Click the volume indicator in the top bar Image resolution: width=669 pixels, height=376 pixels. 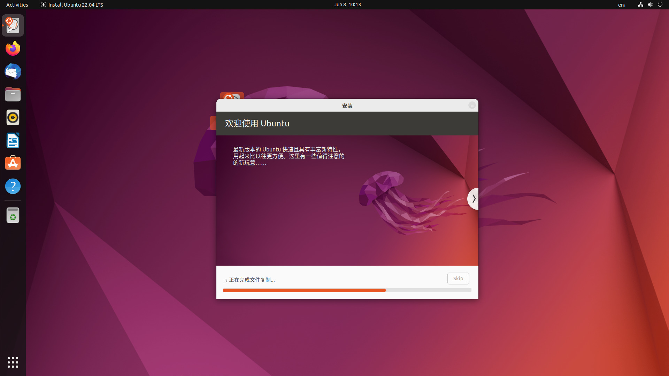(x=650, y=5)
